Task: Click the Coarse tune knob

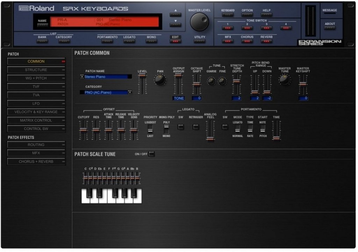Action: [211, 81]
